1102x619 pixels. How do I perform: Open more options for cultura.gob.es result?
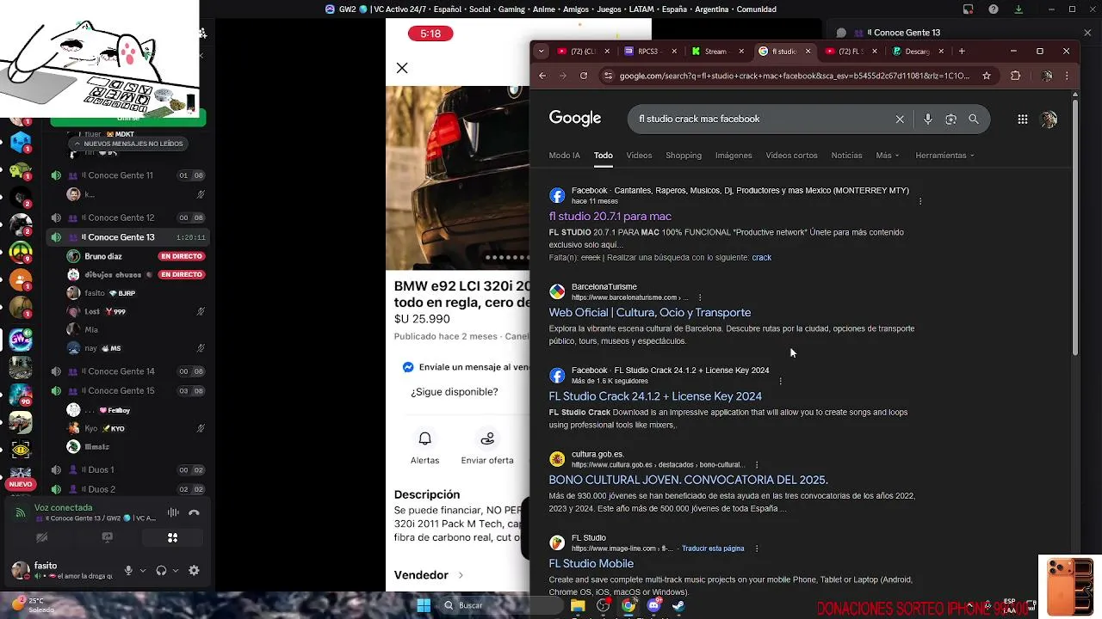757,465
